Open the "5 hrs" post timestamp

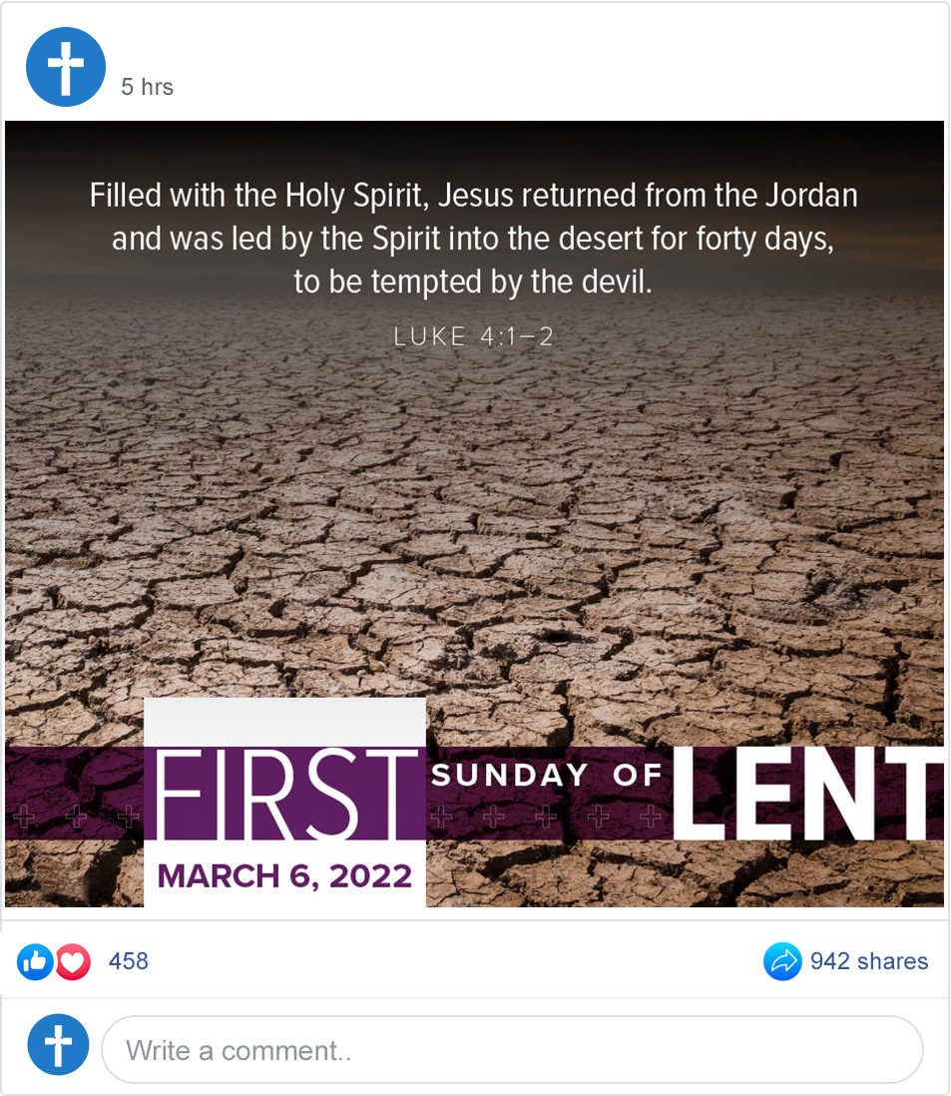coord(147,87)
